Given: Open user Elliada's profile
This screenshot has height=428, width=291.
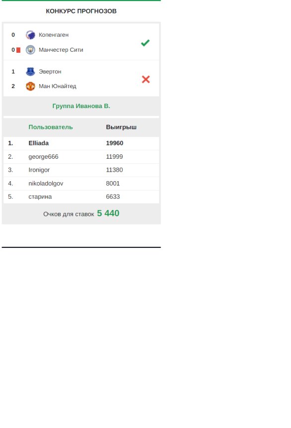Looking at the screenshot, I should (x=39, y=143).
